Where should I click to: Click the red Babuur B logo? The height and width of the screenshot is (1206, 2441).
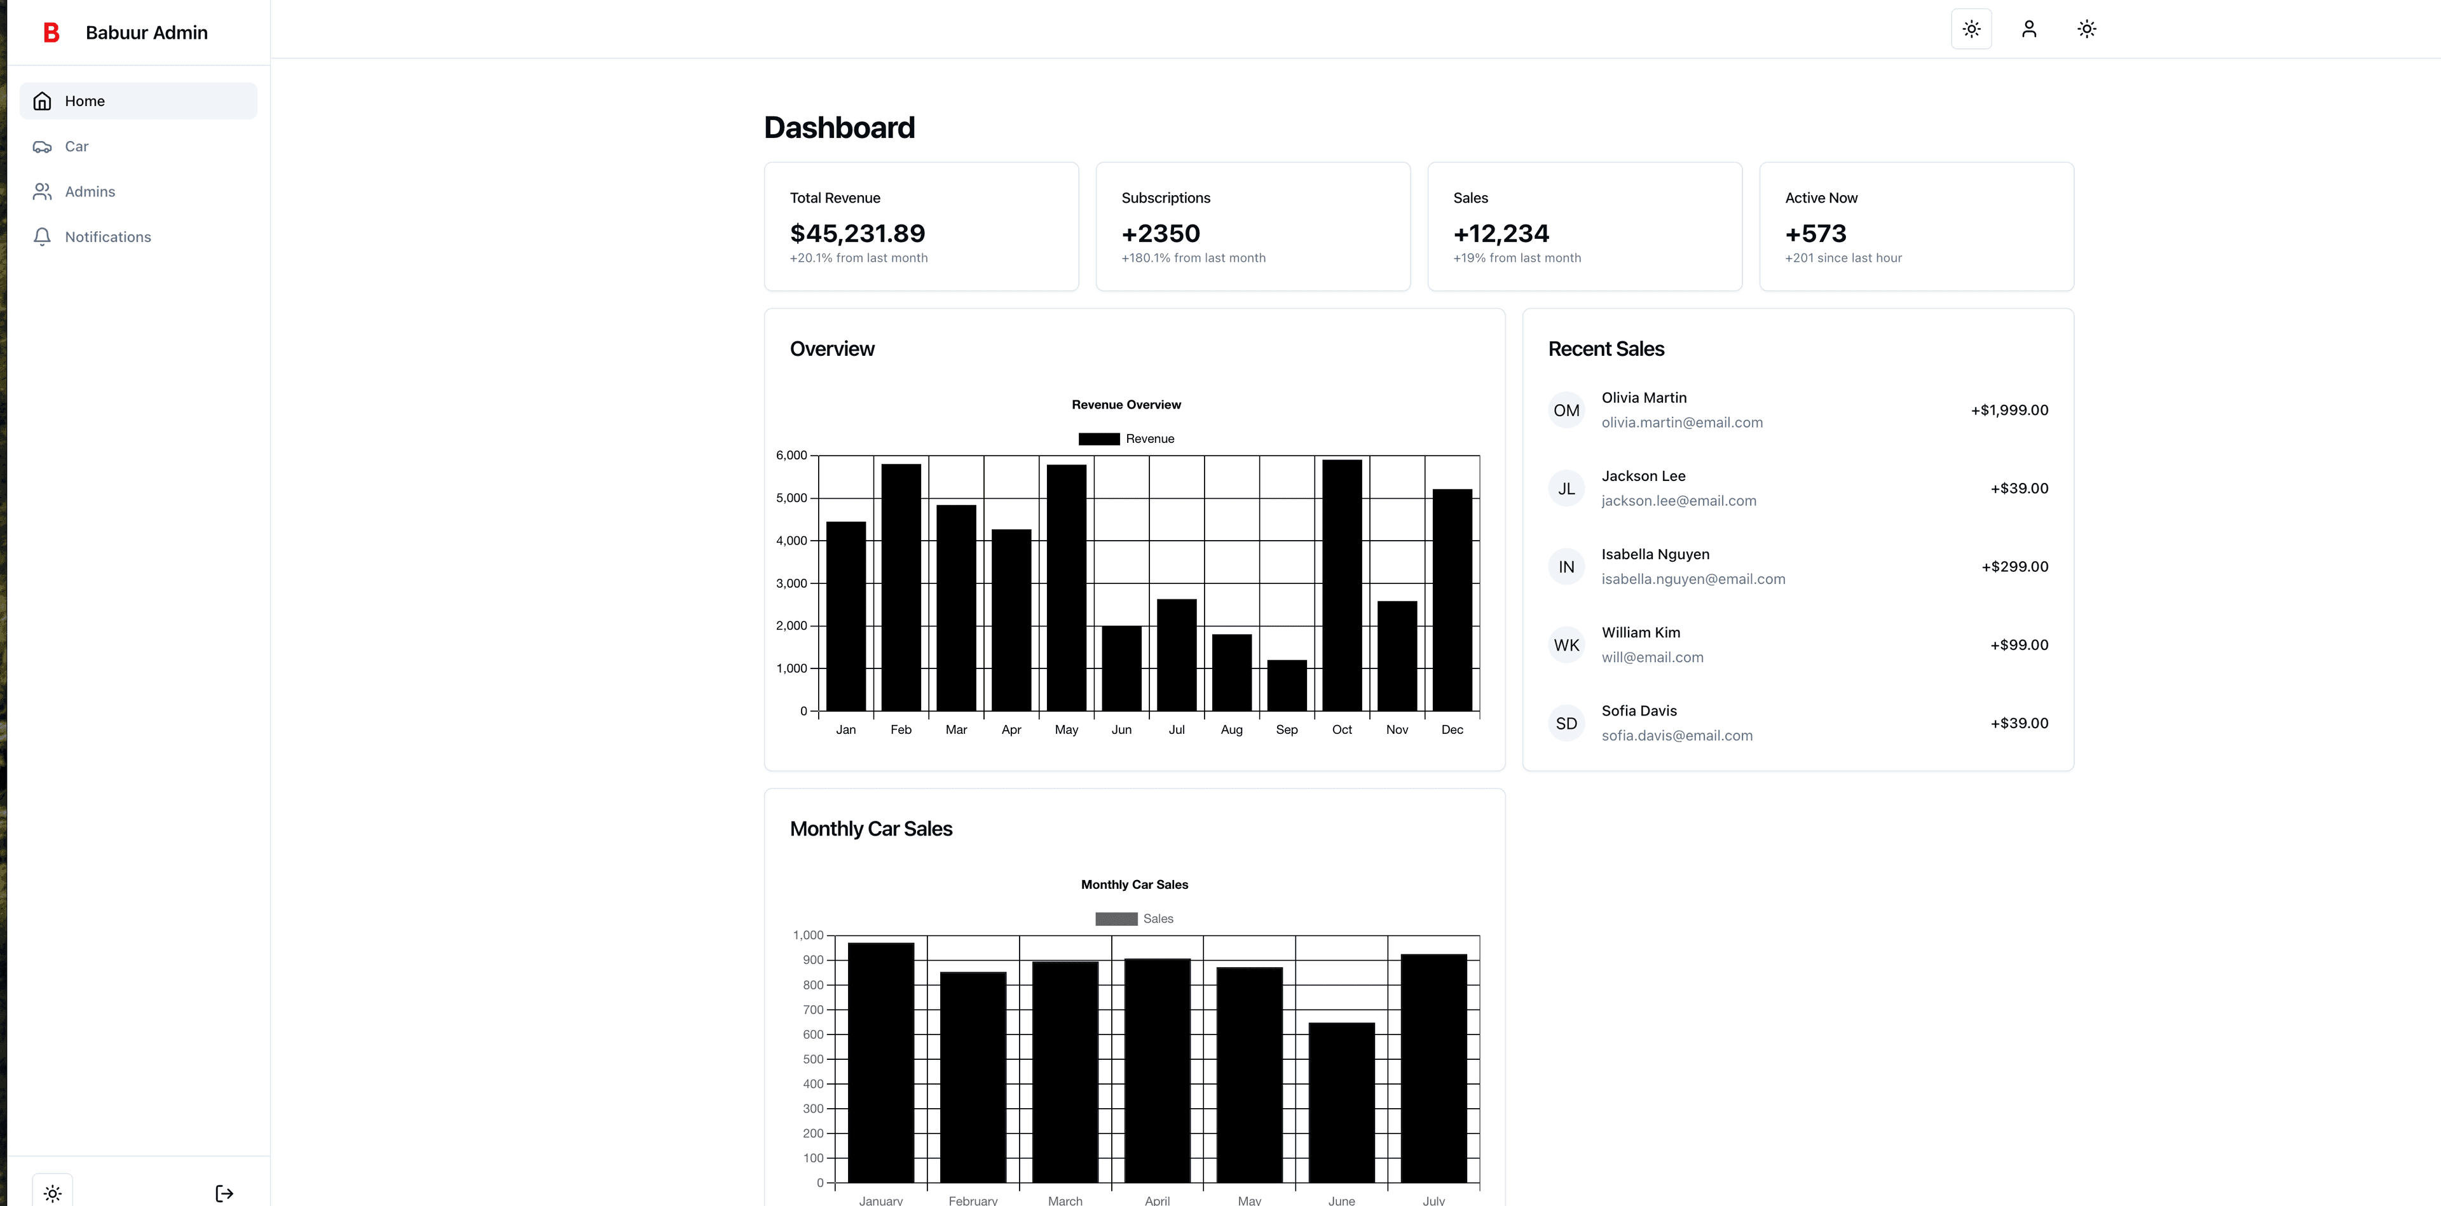(51, 32)
